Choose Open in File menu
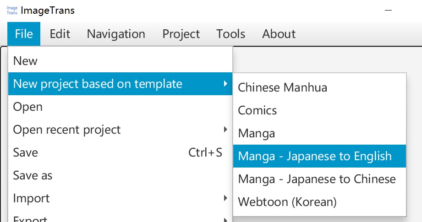The width and height of the screenshot is (422, 222). point(121,107)
